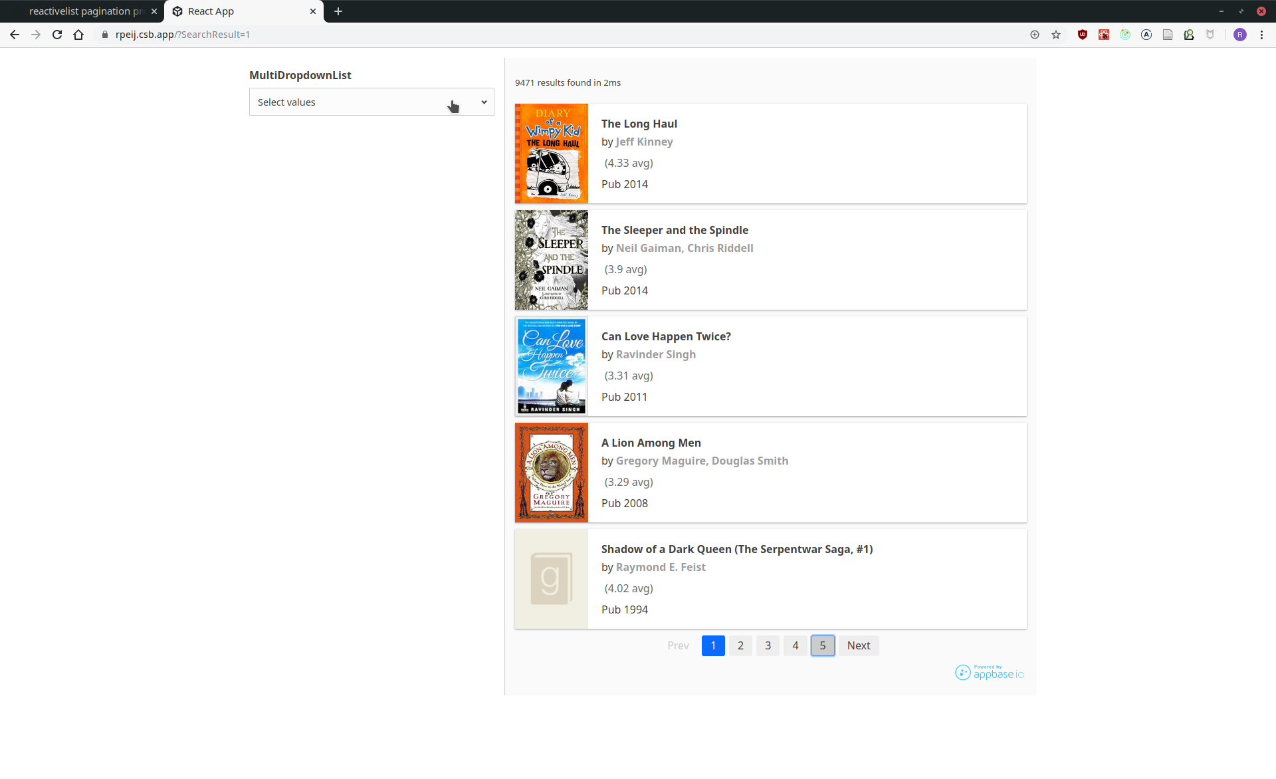This screenshot has height=779, width=1276.
Task: Click the placeholder cover for Shadow of a Dark Queen
Action: (x=552, y=579)
